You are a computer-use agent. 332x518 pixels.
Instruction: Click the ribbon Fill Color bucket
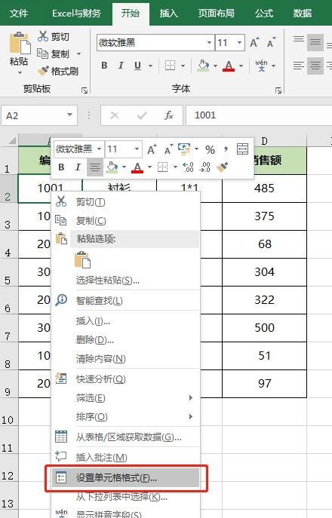(203, 66)
